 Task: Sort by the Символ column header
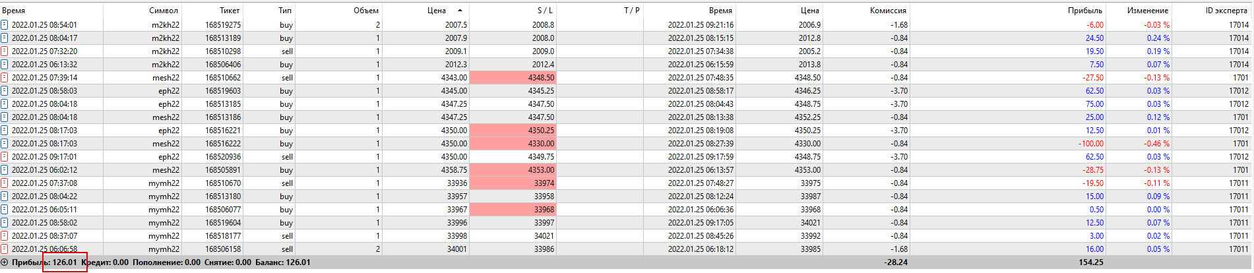(163, 11)
